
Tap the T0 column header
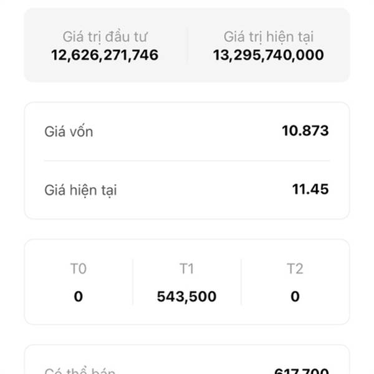[x=78, y=269]
